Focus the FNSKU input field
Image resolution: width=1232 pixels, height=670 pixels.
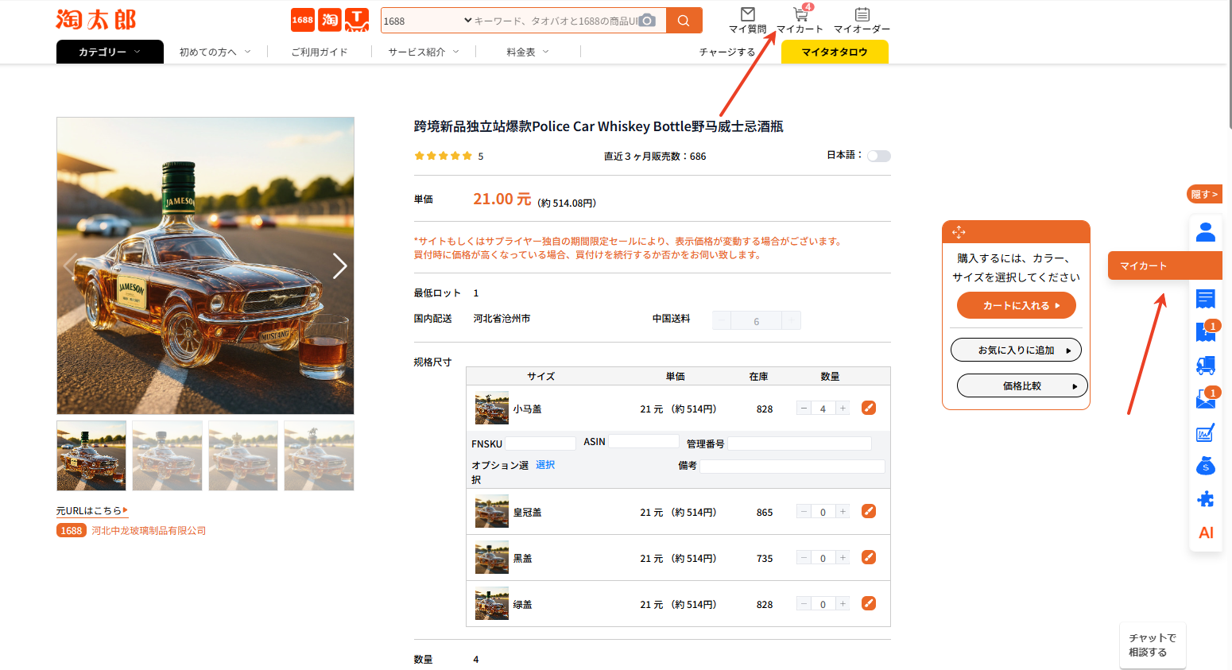coord(540,443)
